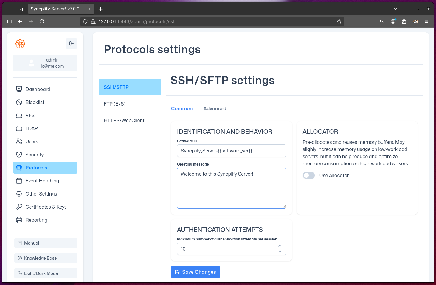Open the Reporting section
This screenshot has width=436, height=285.
(36, 220)
